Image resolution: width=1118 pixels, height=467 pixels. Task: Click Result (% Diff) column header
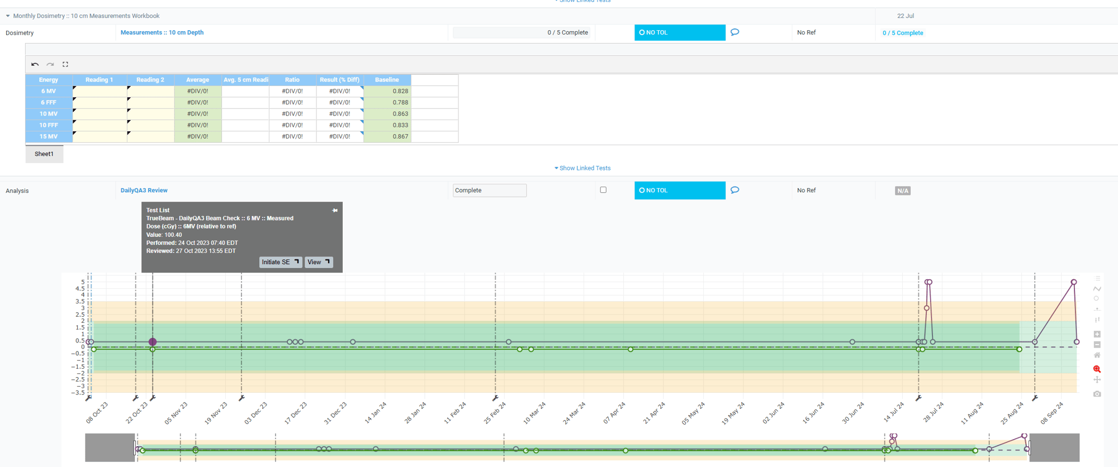coord(340,80)
